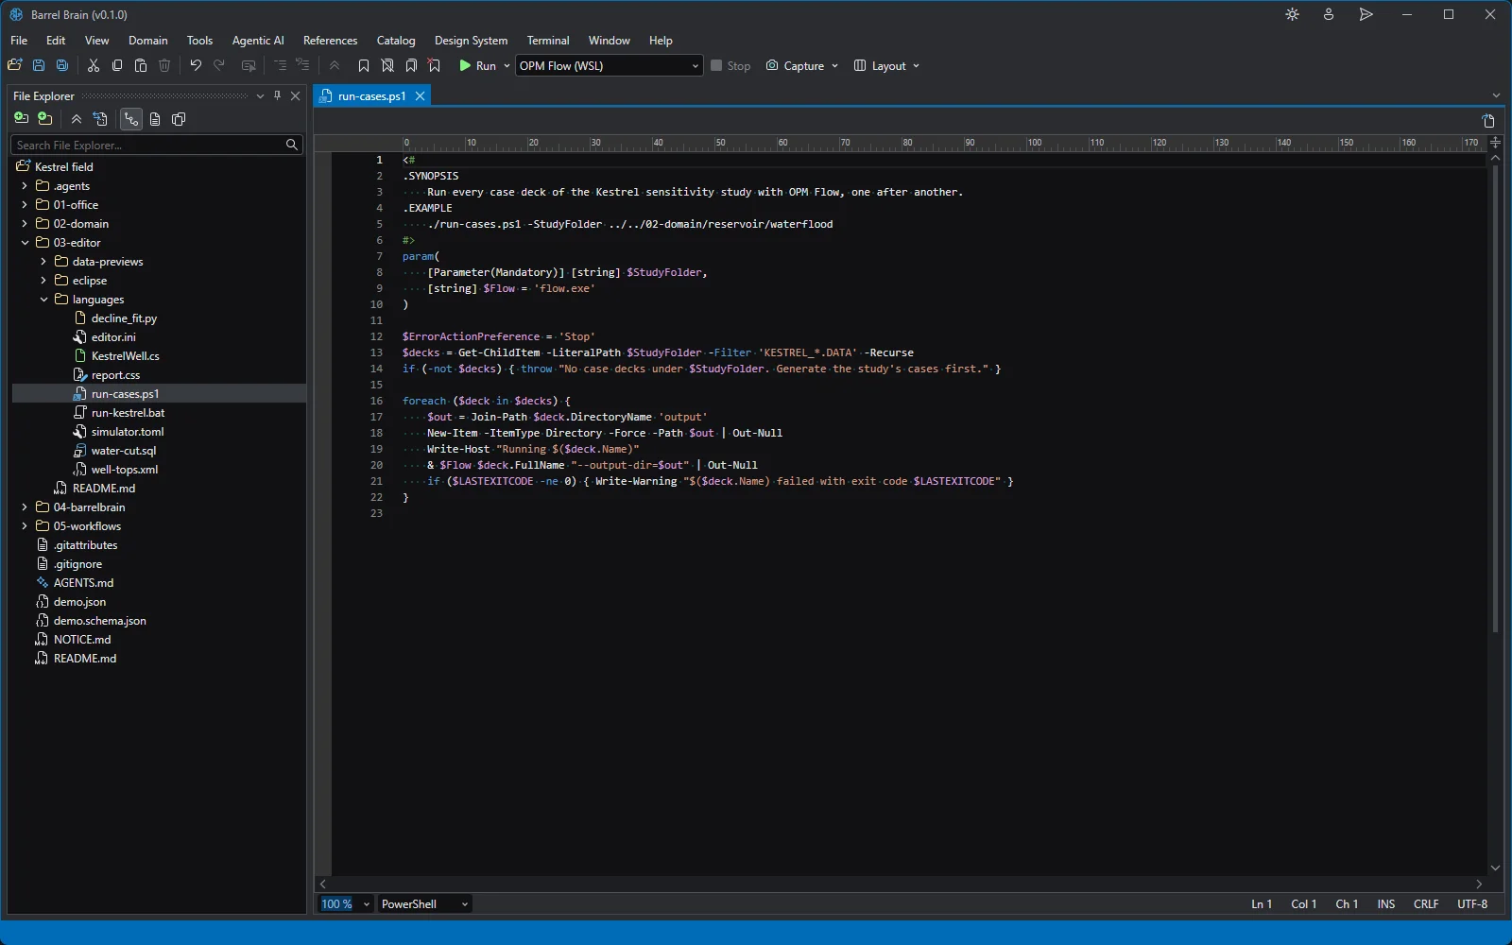Click the send paper-plane icon in the title bar
The height and width of the screenshot is (945, 1512).
tap(1366, 14)
